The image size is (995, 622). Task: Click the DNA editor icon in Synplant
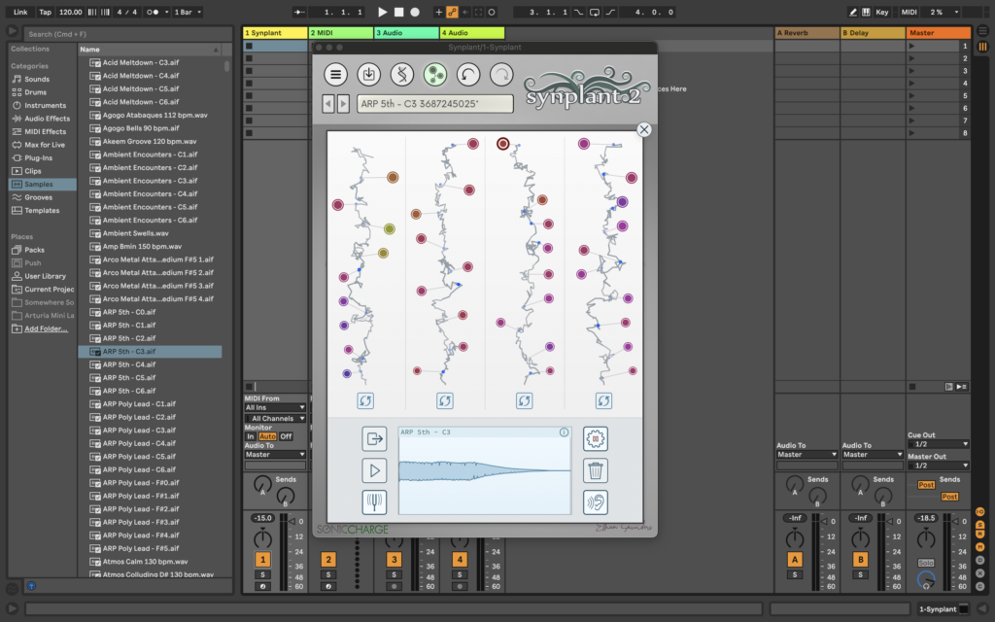tap(404, 74)
